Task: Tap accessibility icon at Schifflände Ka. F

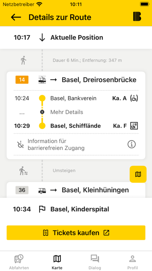Action: point(134,126)
